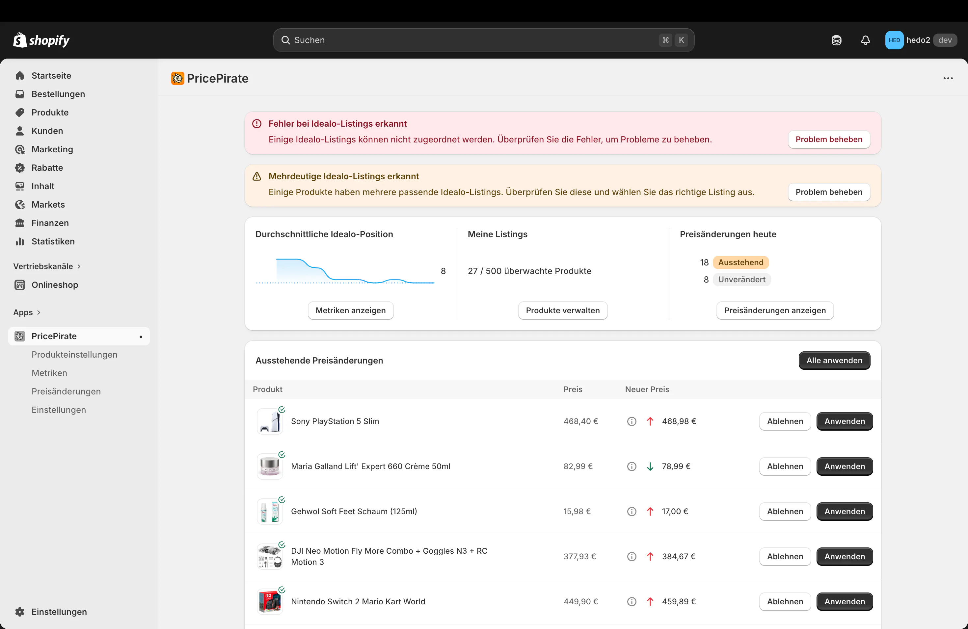Click the Finanzen bank icon
968x629 pixels.
point(19,223)
